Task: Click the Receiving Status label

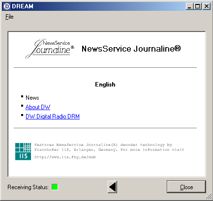Action: (x=28, y=187)
